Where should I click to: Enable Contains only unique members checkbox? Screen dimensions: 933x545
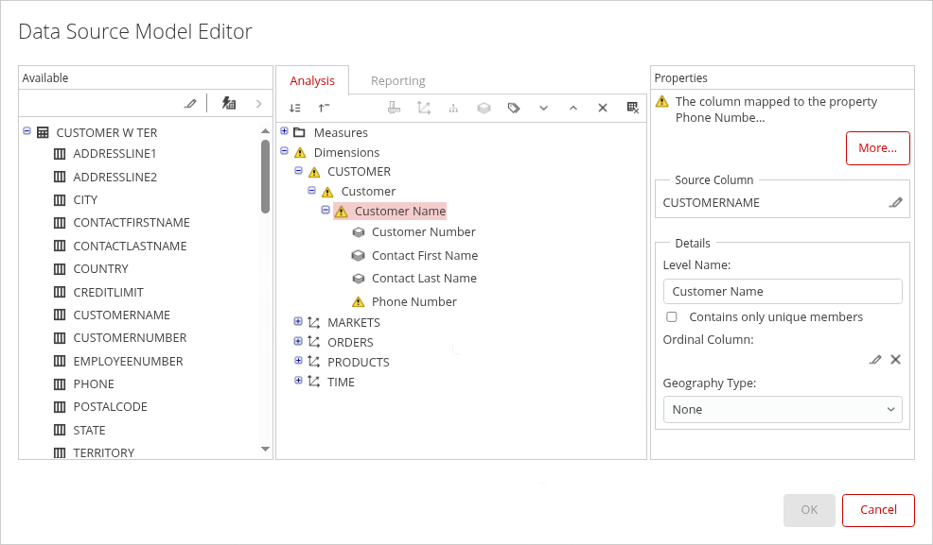click(672, 317)
